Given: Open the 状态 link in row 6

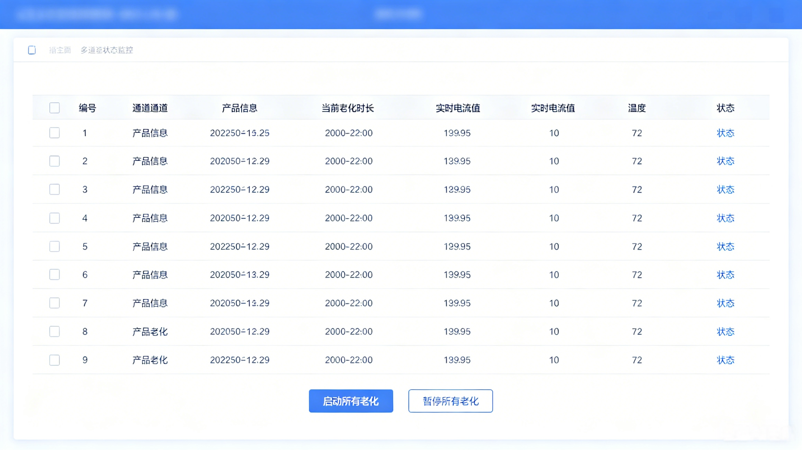Looking at the screenshot, I should click(x=725, y=275).
